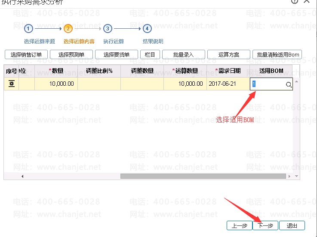Click the empty 调整比例% cell

pyautogui.click(x=99, y=84)
